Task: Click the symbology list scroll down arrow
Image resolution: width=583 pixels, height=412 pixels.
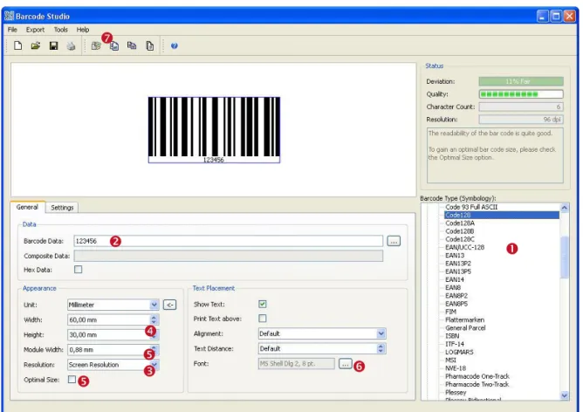Action: point(565,395)
